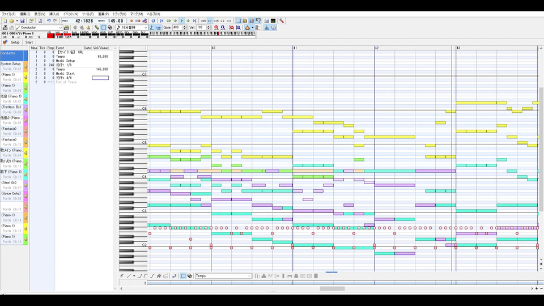Image resolution: width=544 pixels, height=306 pixels.
Task: Select the S-curve draw tool
Action: (152, 276)
